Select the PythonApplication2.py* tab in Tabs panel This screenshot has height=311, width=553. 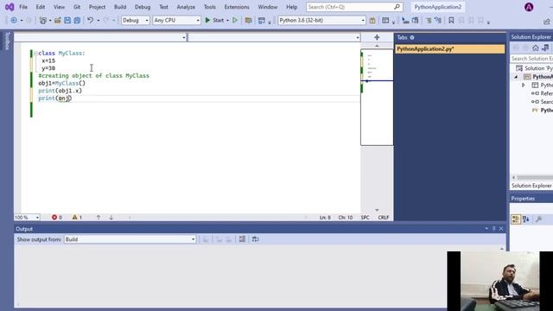coord(449,49)
